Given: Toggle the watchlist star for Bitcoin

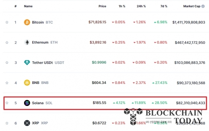Looking at the screenshot, I should pos(7,22).
